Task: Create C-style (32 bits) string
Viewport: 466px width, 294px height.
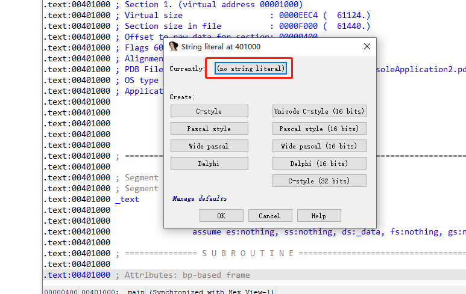Action: 319,181
